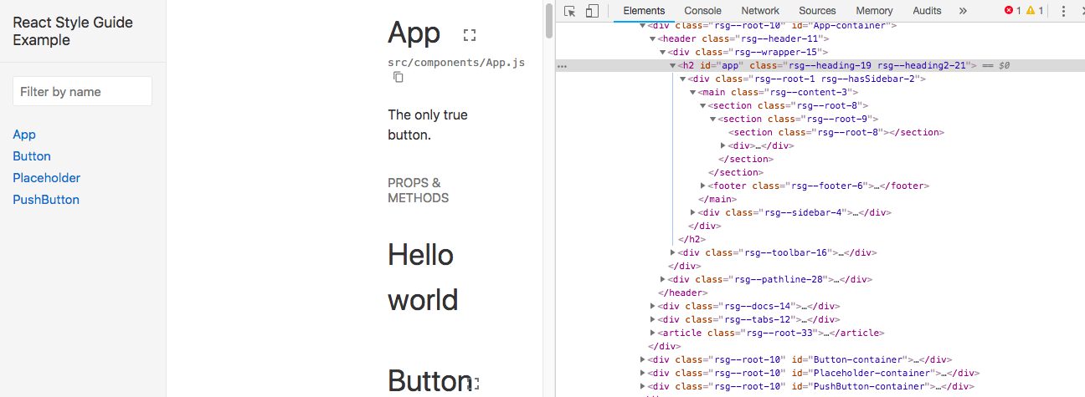Click the Button component heading
This screenshot has height=397, width=1085.
[x=429, y=380]
